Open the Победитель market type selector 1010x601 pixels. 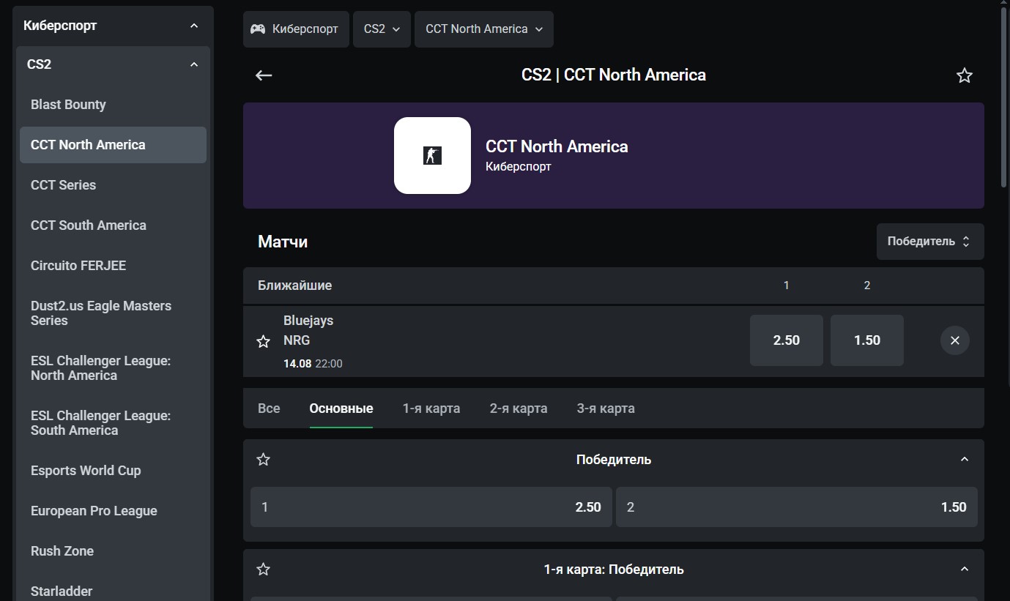[930, 242]
